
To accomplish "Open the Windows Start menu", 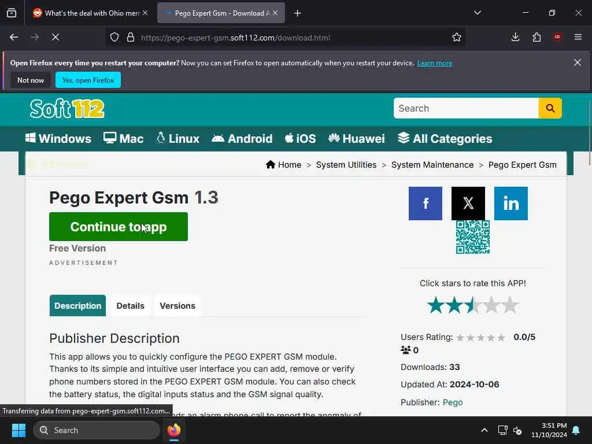I will pos(18,430).
